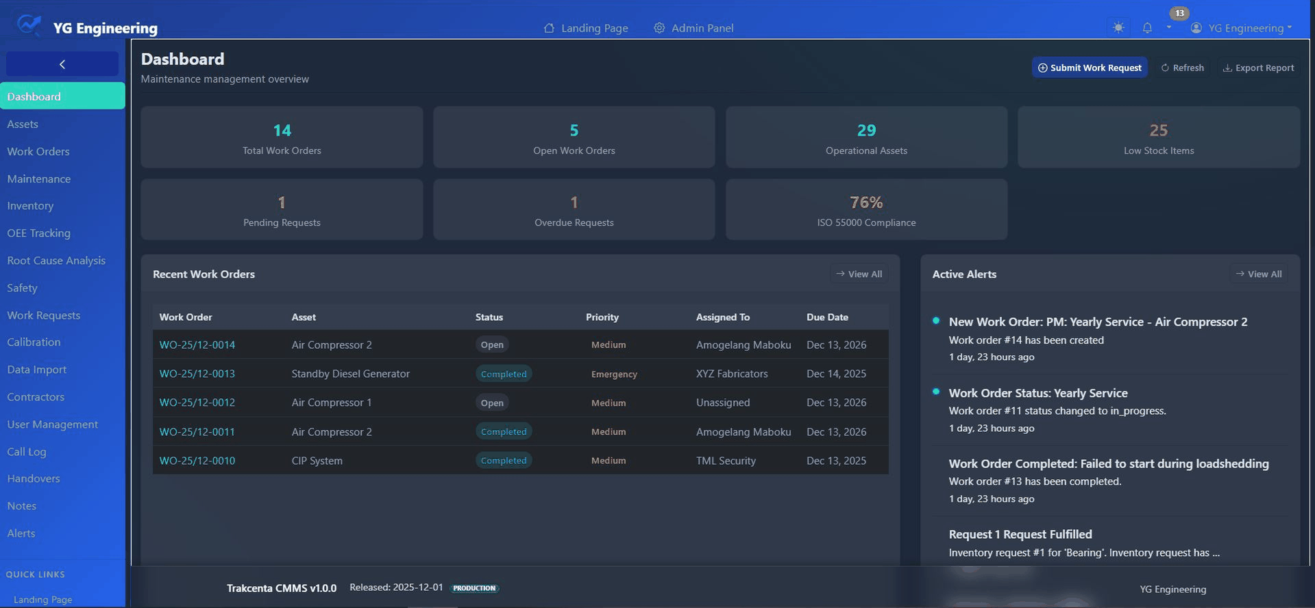Open the YG Engineering user menu

tap(1241, 27)
